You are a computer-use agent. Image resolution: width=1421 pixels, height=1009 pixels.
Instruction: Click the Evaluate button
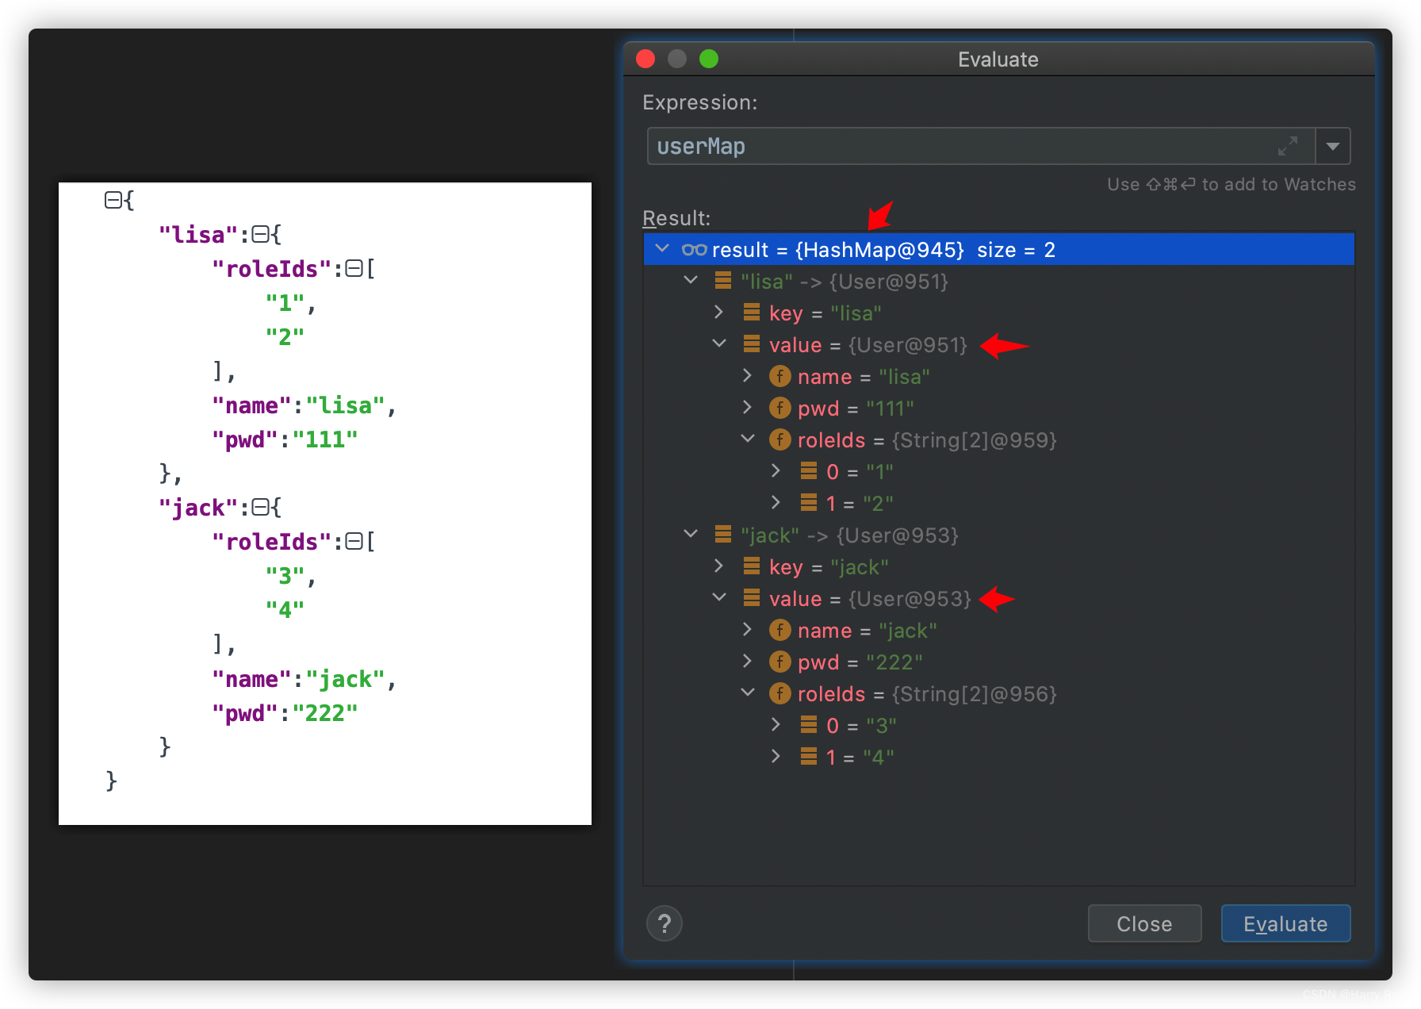coord(1285,923)
